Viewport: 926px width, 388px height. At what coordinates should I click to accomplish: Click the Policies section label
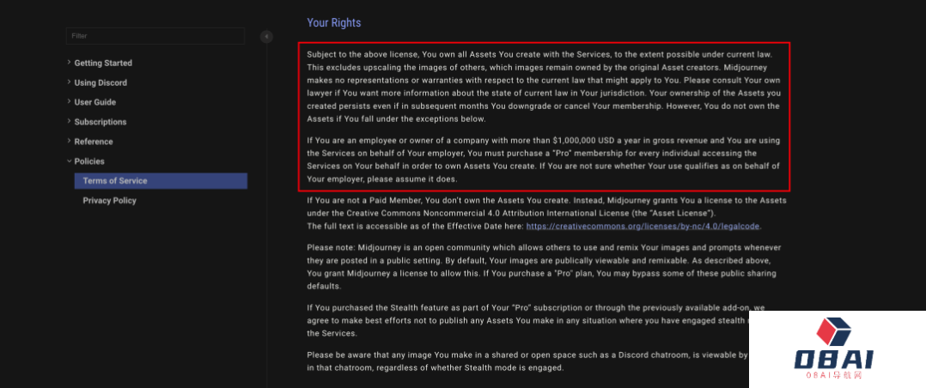89,162
